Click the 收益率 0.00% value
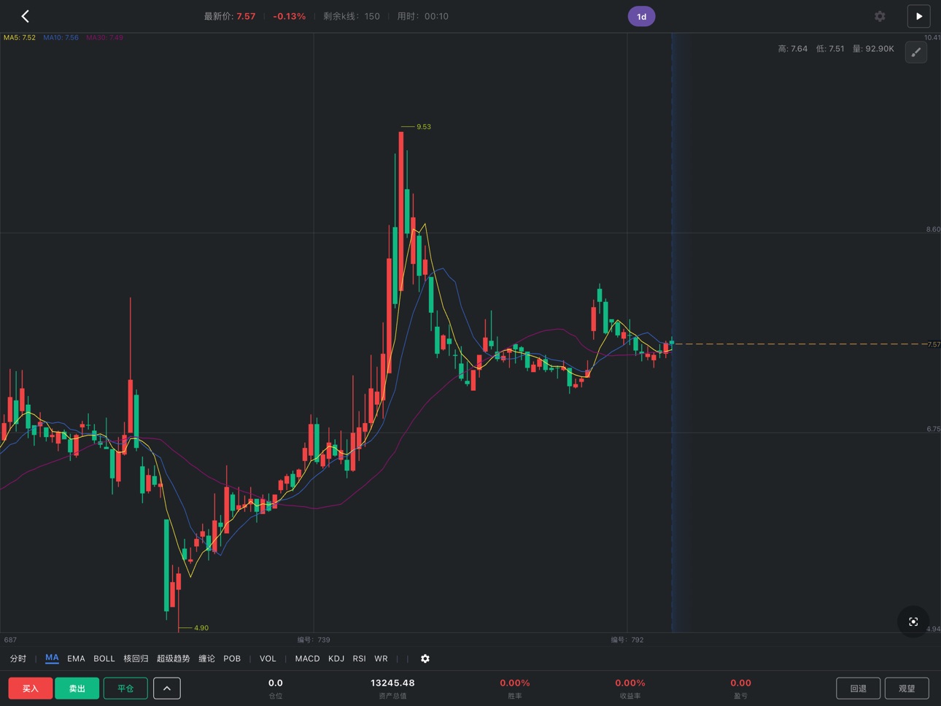 pos(630,683)
